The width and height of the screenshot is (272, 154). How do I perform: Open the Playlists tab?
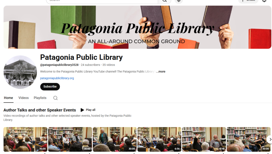coord(40,98)
